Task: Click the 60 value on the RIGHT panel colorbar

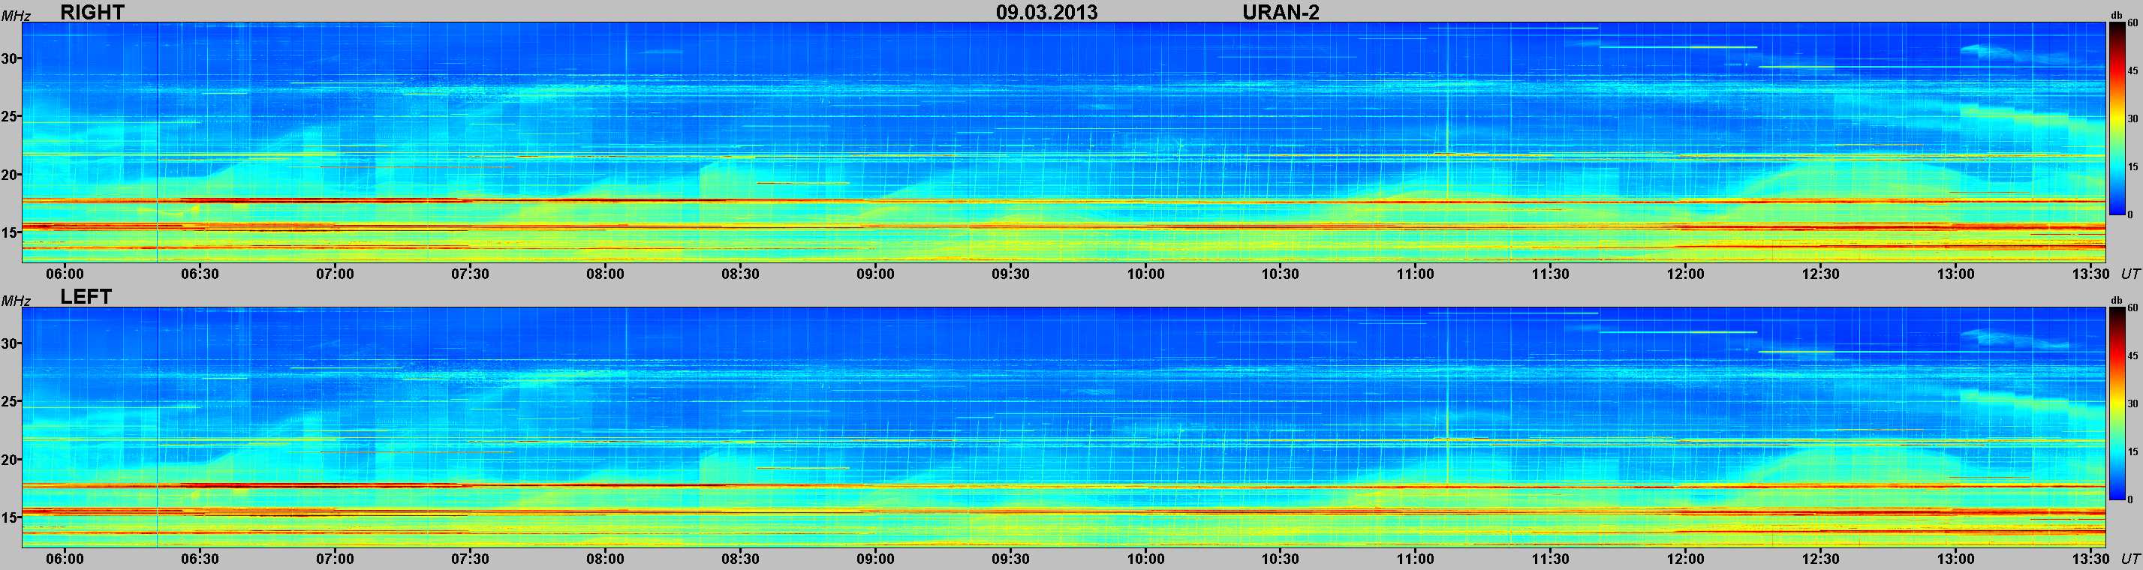Action: tap(2132, 24)
